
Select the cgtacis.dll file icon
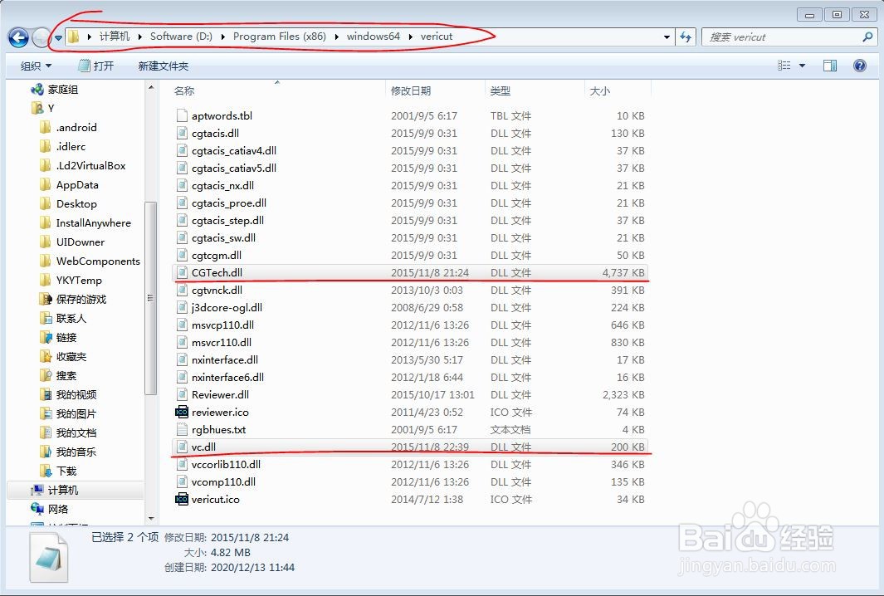(182, 133)
